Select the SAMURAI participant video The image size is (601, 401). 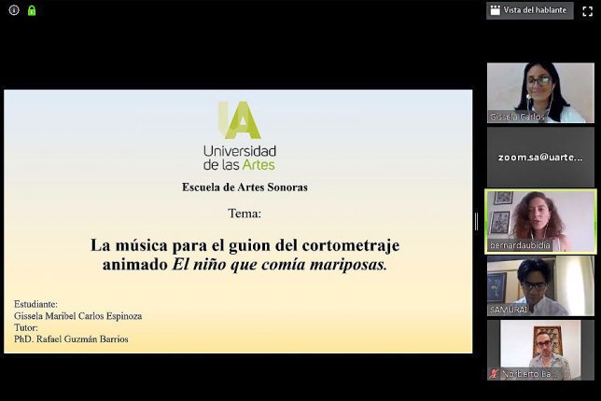539,285
